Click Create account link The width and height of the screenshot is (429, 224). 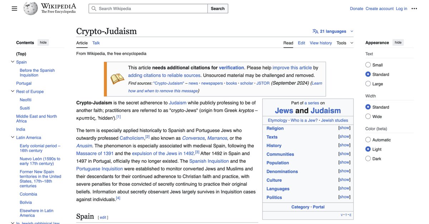[x=380, y=9]
